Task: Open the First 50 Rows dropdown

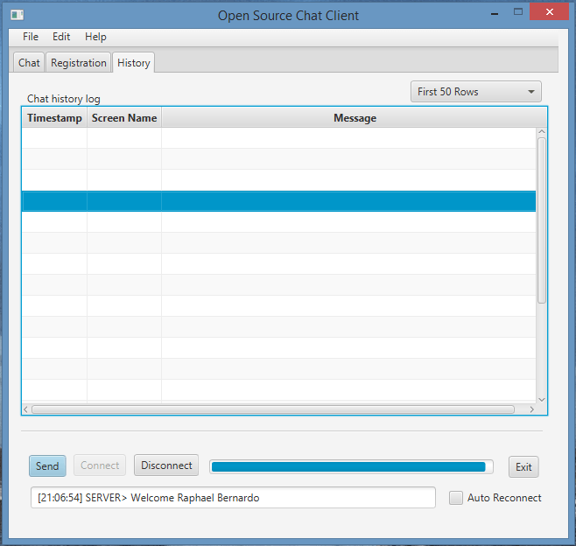Action: click(475, 92)
